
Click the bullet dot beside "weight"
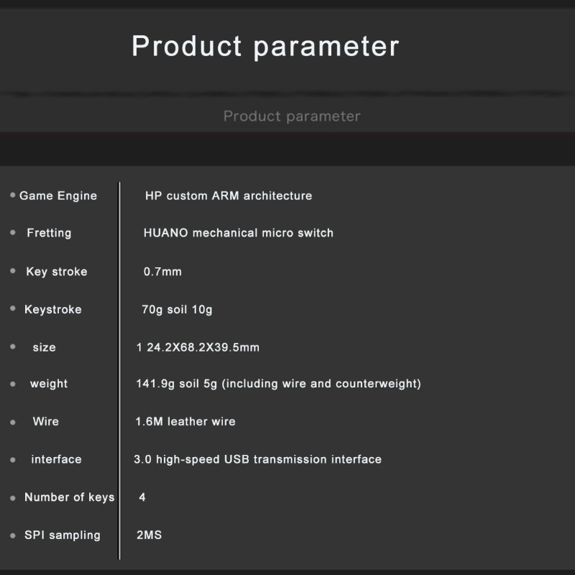[12, 385]
